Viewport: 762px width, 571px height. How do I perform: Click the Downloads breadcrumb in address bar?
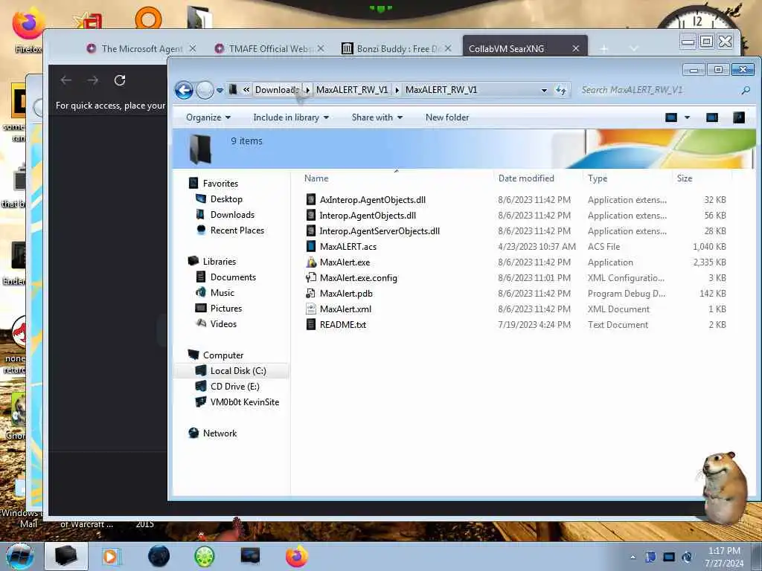tap(277, 90)
